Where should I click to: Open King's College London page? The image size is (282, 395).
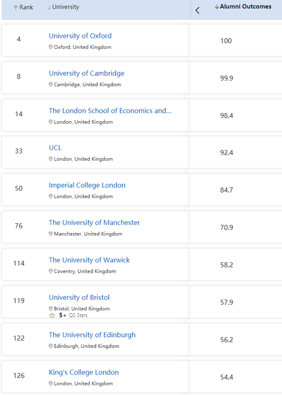click(83, 372)
